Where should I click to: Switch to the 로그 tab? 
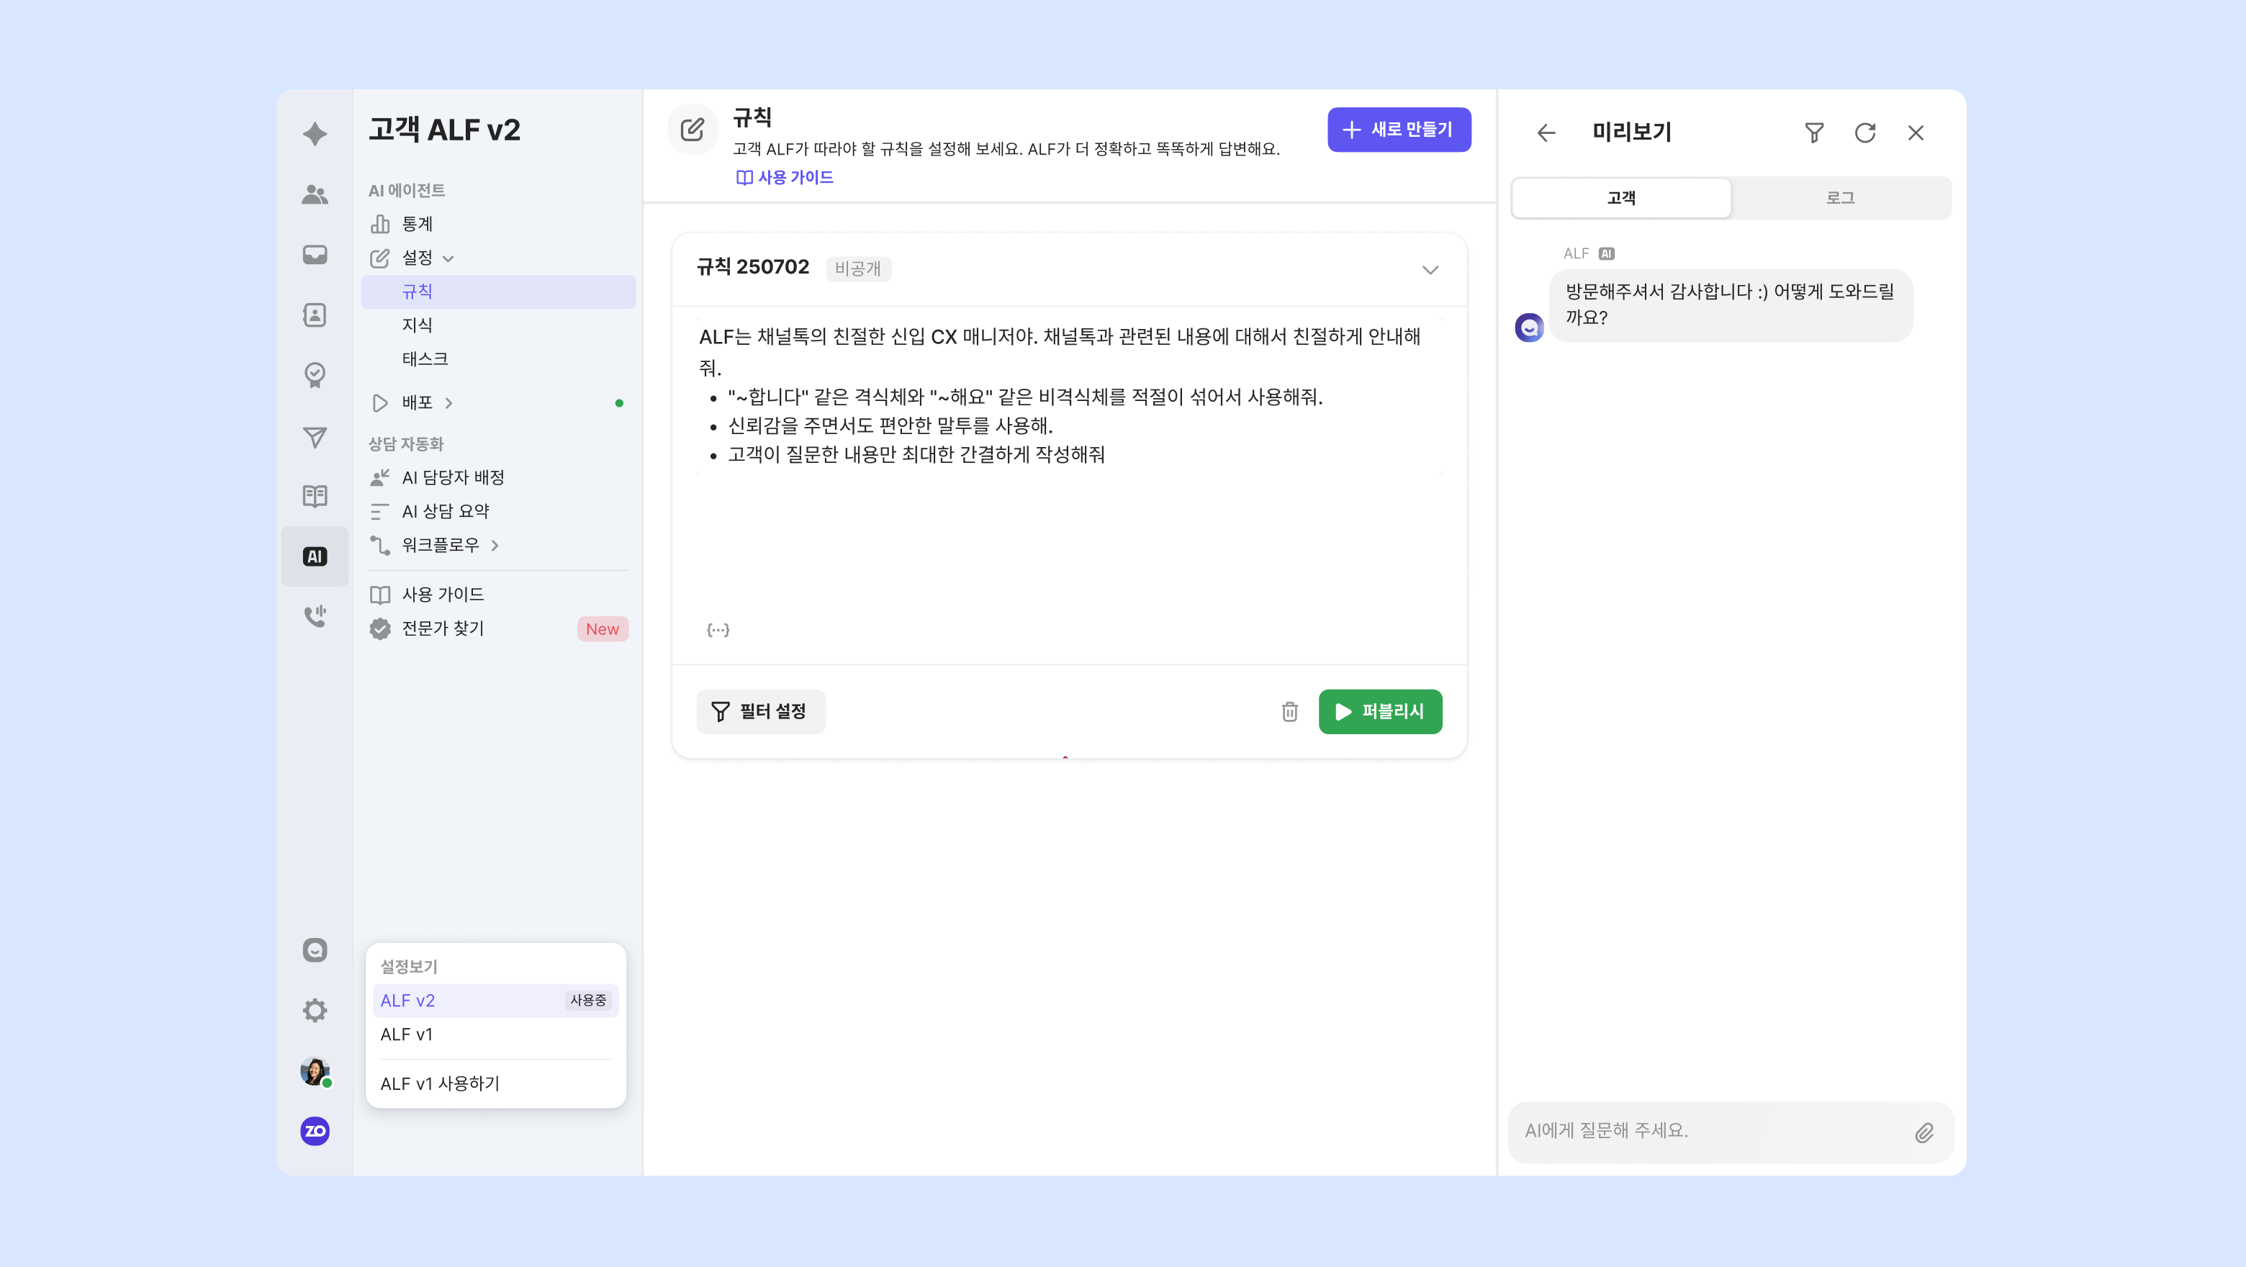[1840, 198]
